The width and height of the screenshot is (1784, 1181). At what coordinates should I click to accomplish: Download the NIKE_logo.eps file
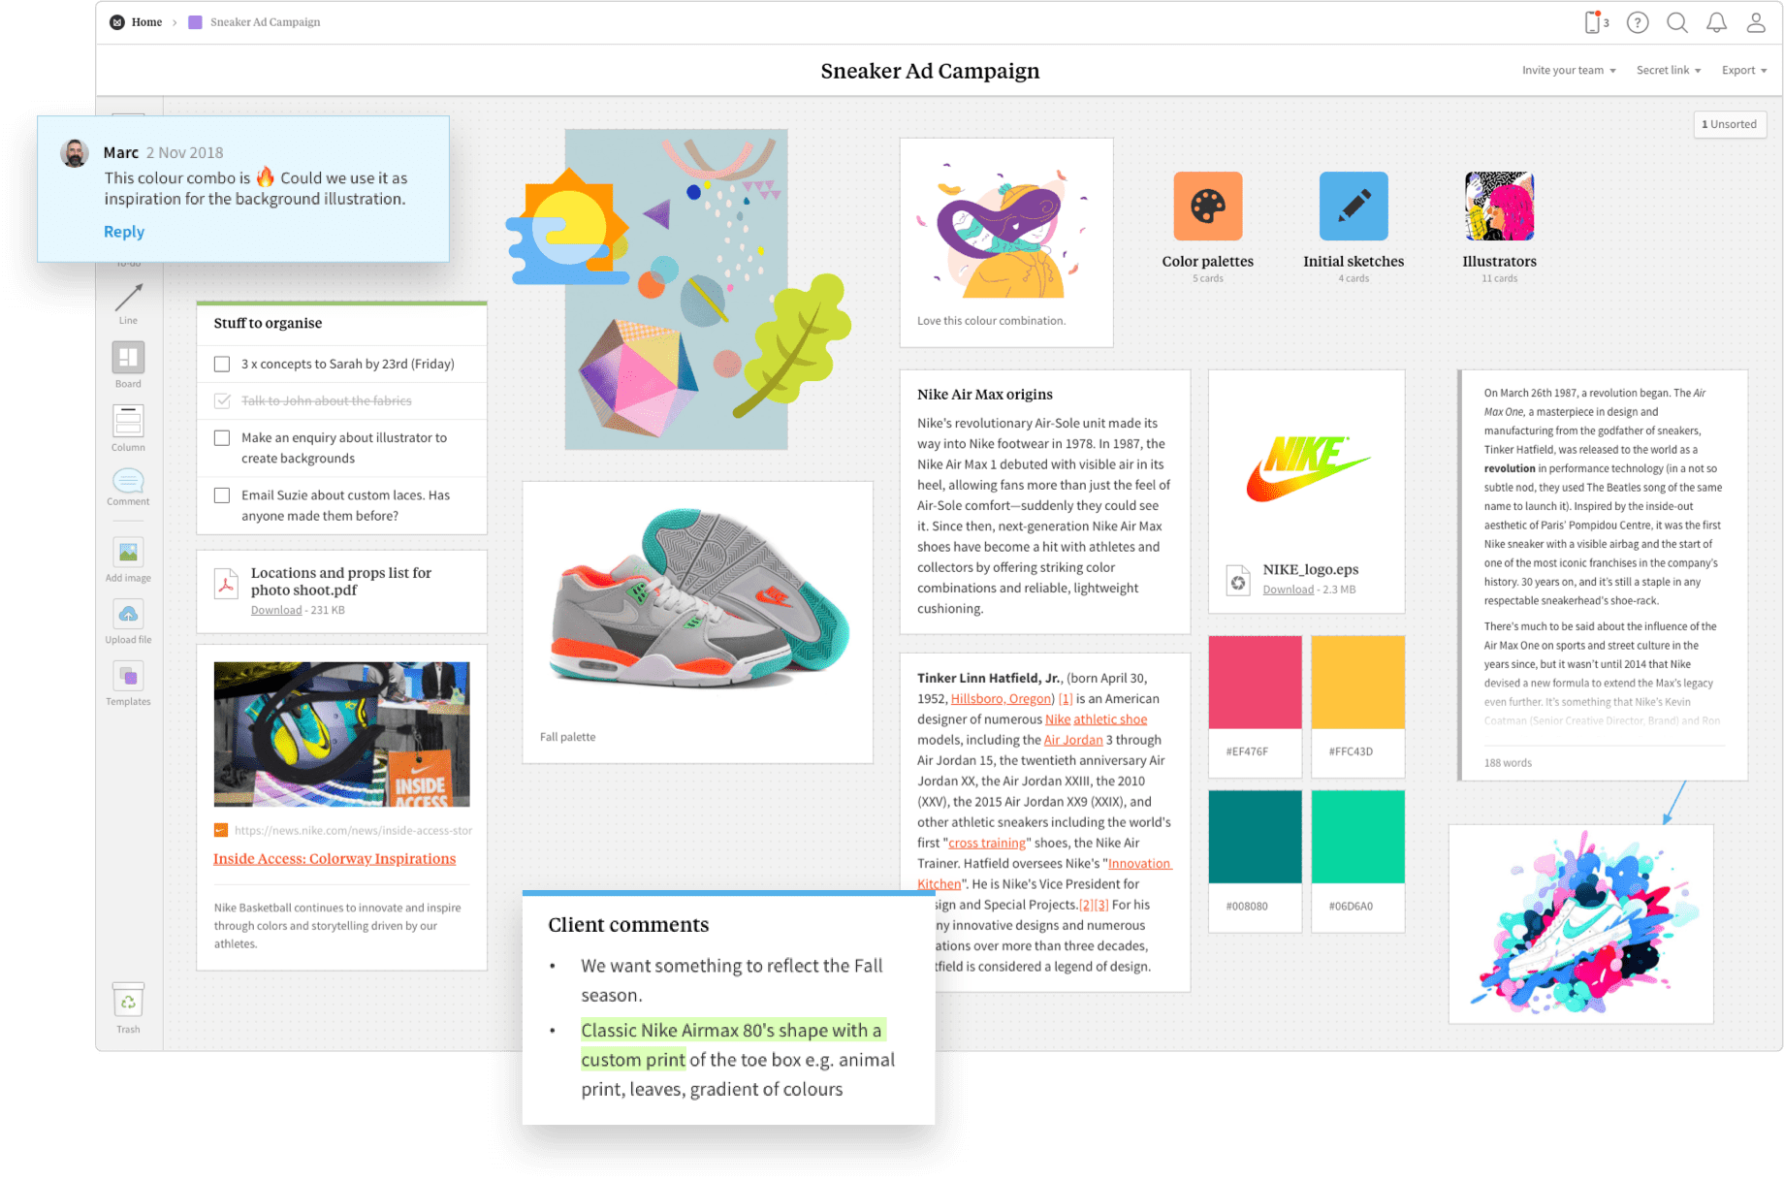1288,590
